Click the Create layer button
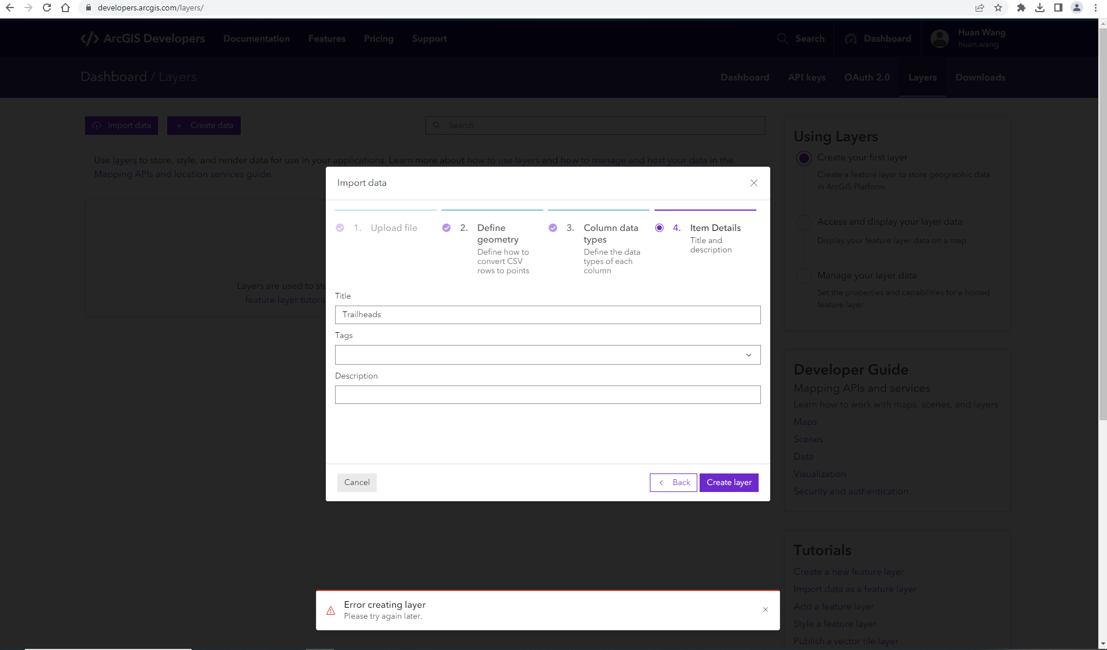This screenshot has height=650, width=1107. pyautogui.click(x=729, y=483)
